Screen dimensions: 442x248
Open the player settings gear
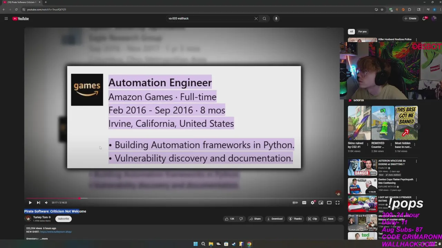pyautogui.click(x=313, y=203)
